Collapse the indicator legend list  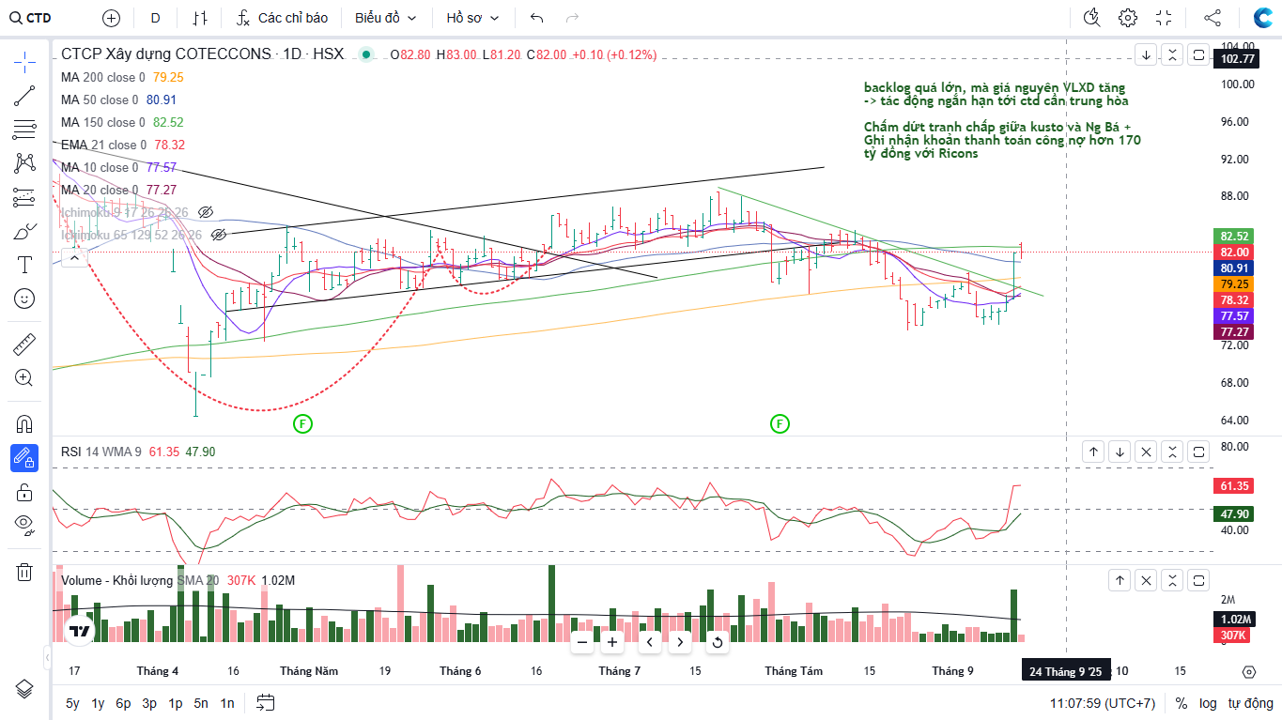pos(75,255)
